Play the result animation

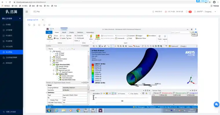104,93
